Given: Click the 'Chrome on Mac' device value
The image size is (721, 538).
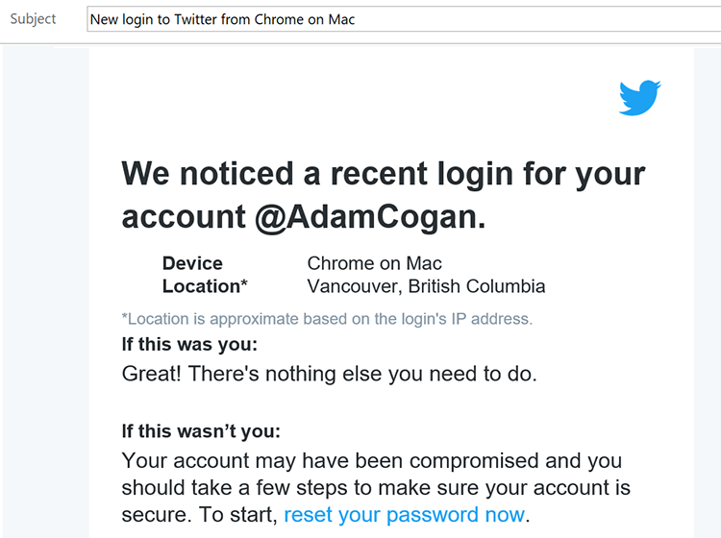Looking at the screenshot, I should [x=374, y=263].
